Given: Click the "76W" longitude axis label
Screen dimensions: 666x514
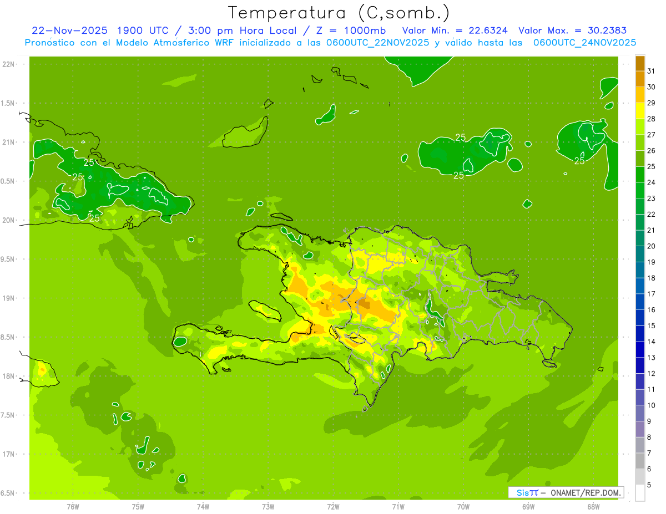Looking at the screenshot, I should click(x=73, y=507).
